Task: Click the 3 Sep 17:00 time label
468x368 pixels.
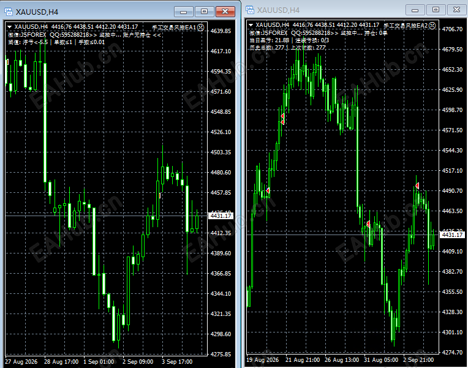Action: [177, 362]
